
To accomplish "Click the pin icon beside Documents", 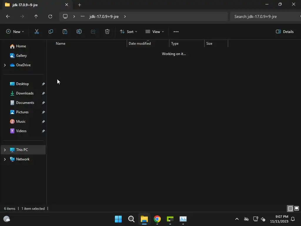I will click(44, 103).
